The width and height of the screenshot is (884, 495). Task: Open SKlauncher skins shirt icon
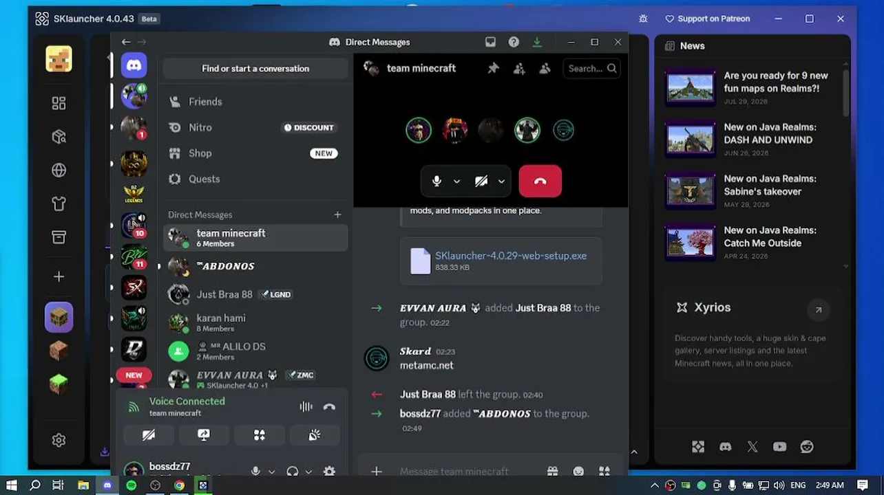[x=59, y=203]
